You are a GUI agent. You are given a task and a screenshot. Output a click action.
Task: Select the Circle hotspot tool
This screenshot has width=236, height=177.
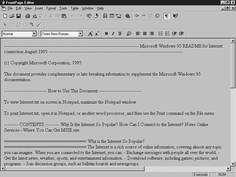[19, 25]
